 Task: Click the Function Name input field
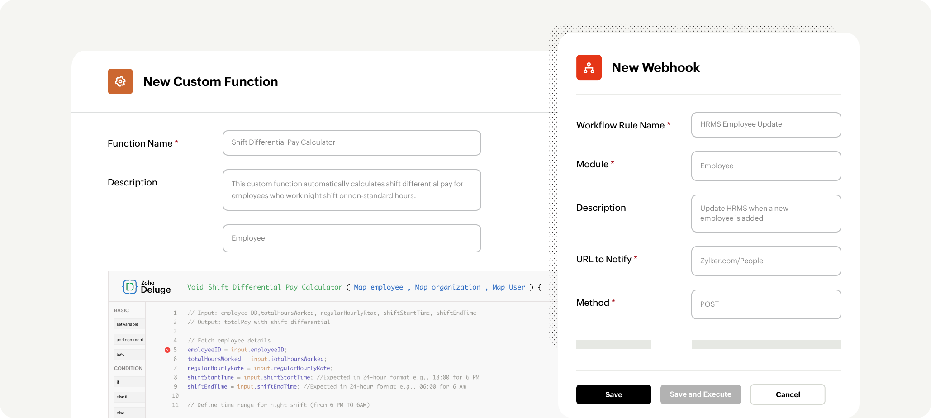(x=351, y=142)
